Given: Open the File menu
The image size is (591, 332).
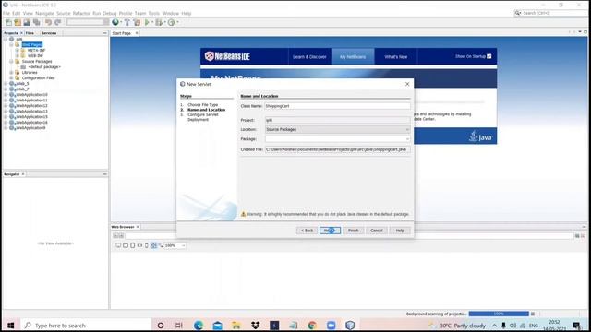Looking at the screenshot, I should [6, 13].
